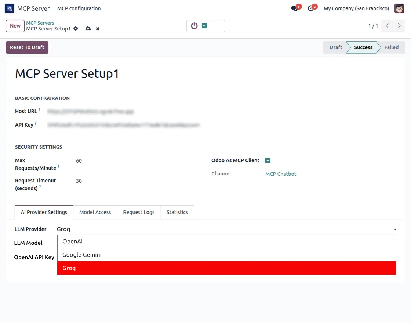411x323 pixels.
Task: Click the power toggle icon in the header
Action: [194, 26]
